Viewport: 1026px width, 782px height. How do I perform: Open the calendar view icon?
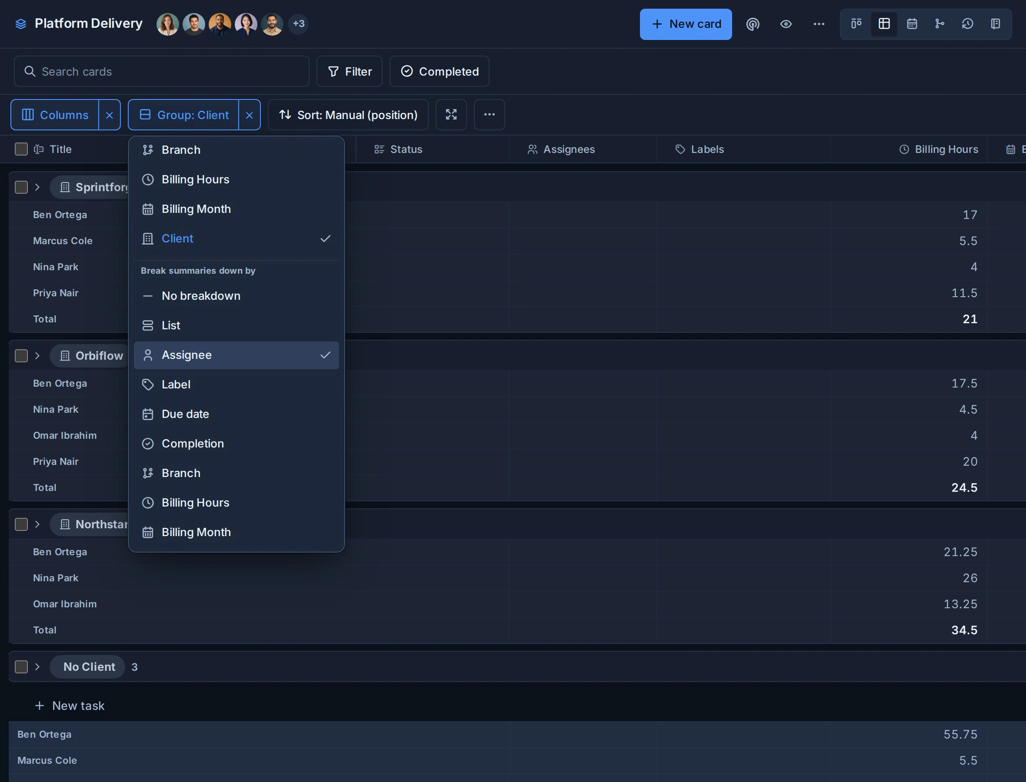tap(912, 24)
